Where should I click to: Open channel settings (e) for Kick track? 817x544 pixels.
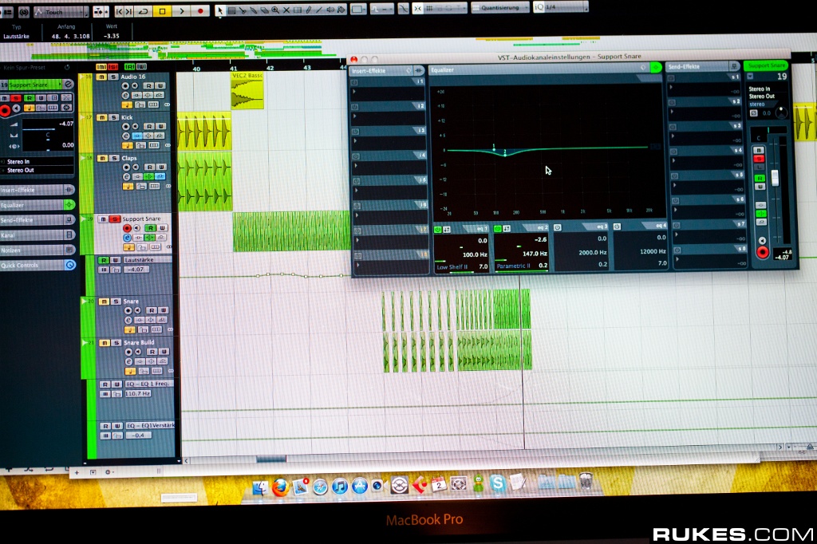126,136
